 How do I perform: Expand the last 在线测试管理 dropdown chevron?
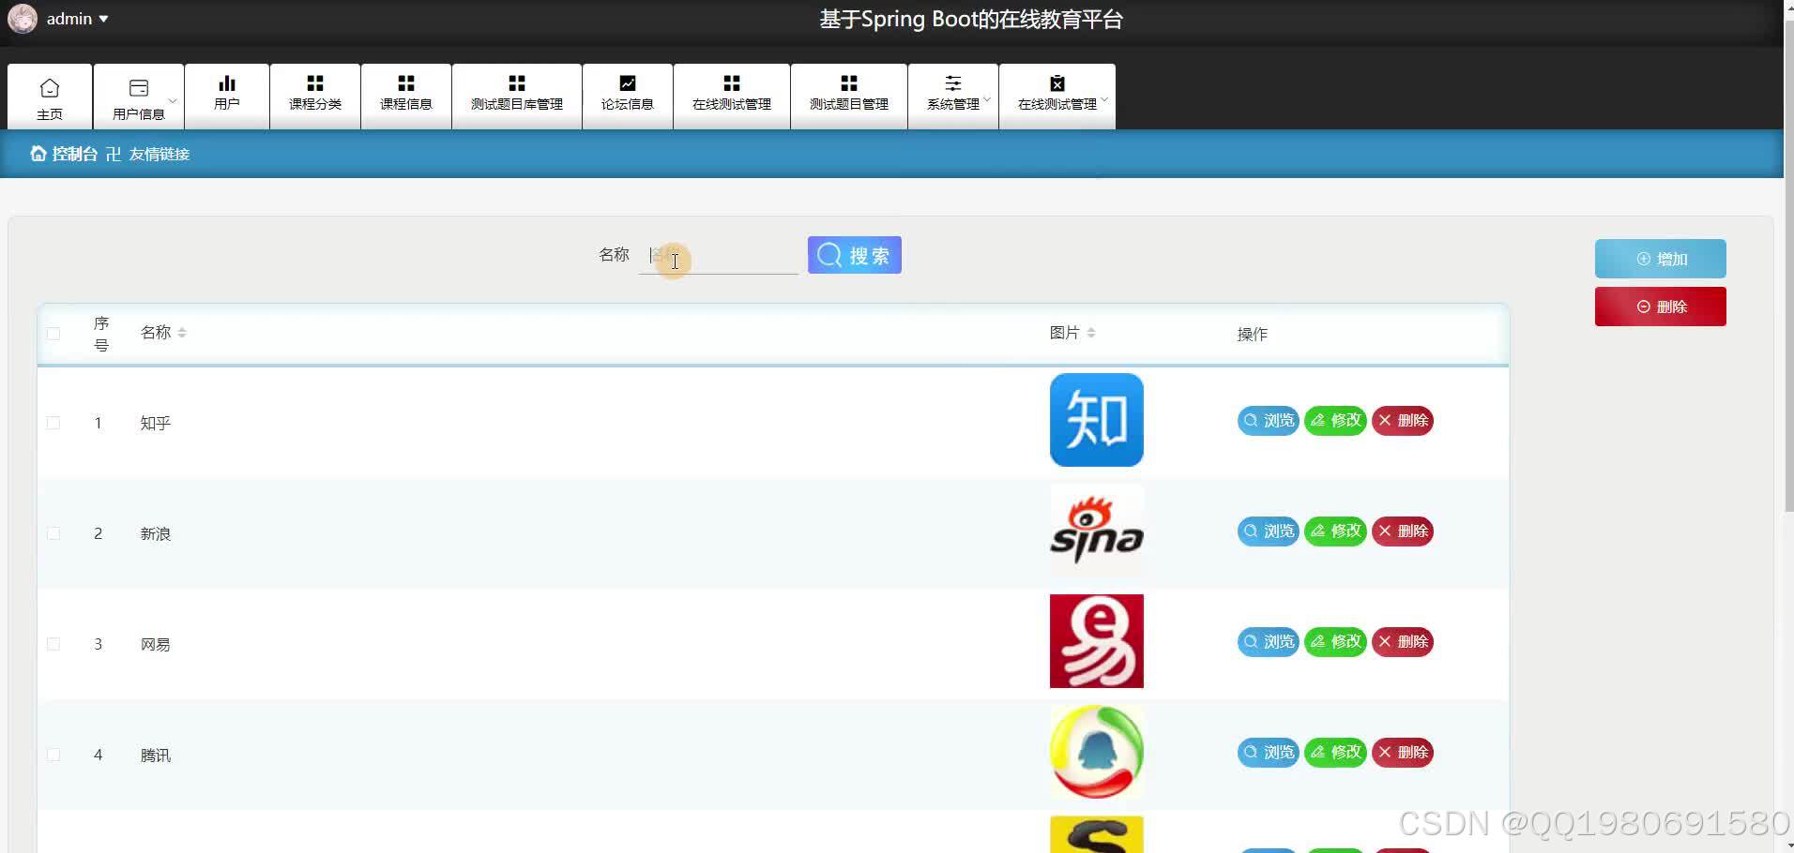tap(1104, 98)
